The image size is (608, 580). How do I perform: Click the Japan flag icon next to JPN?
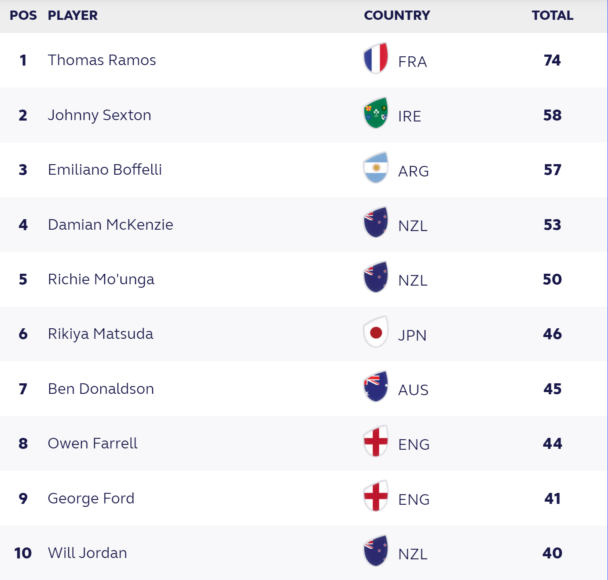[376, 332]
